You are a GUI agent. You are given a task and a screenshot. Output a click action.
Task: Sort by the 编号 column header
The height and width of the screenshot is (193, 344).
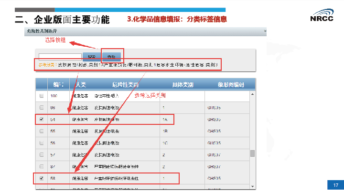pyautogui.click(x=58, y=84)
